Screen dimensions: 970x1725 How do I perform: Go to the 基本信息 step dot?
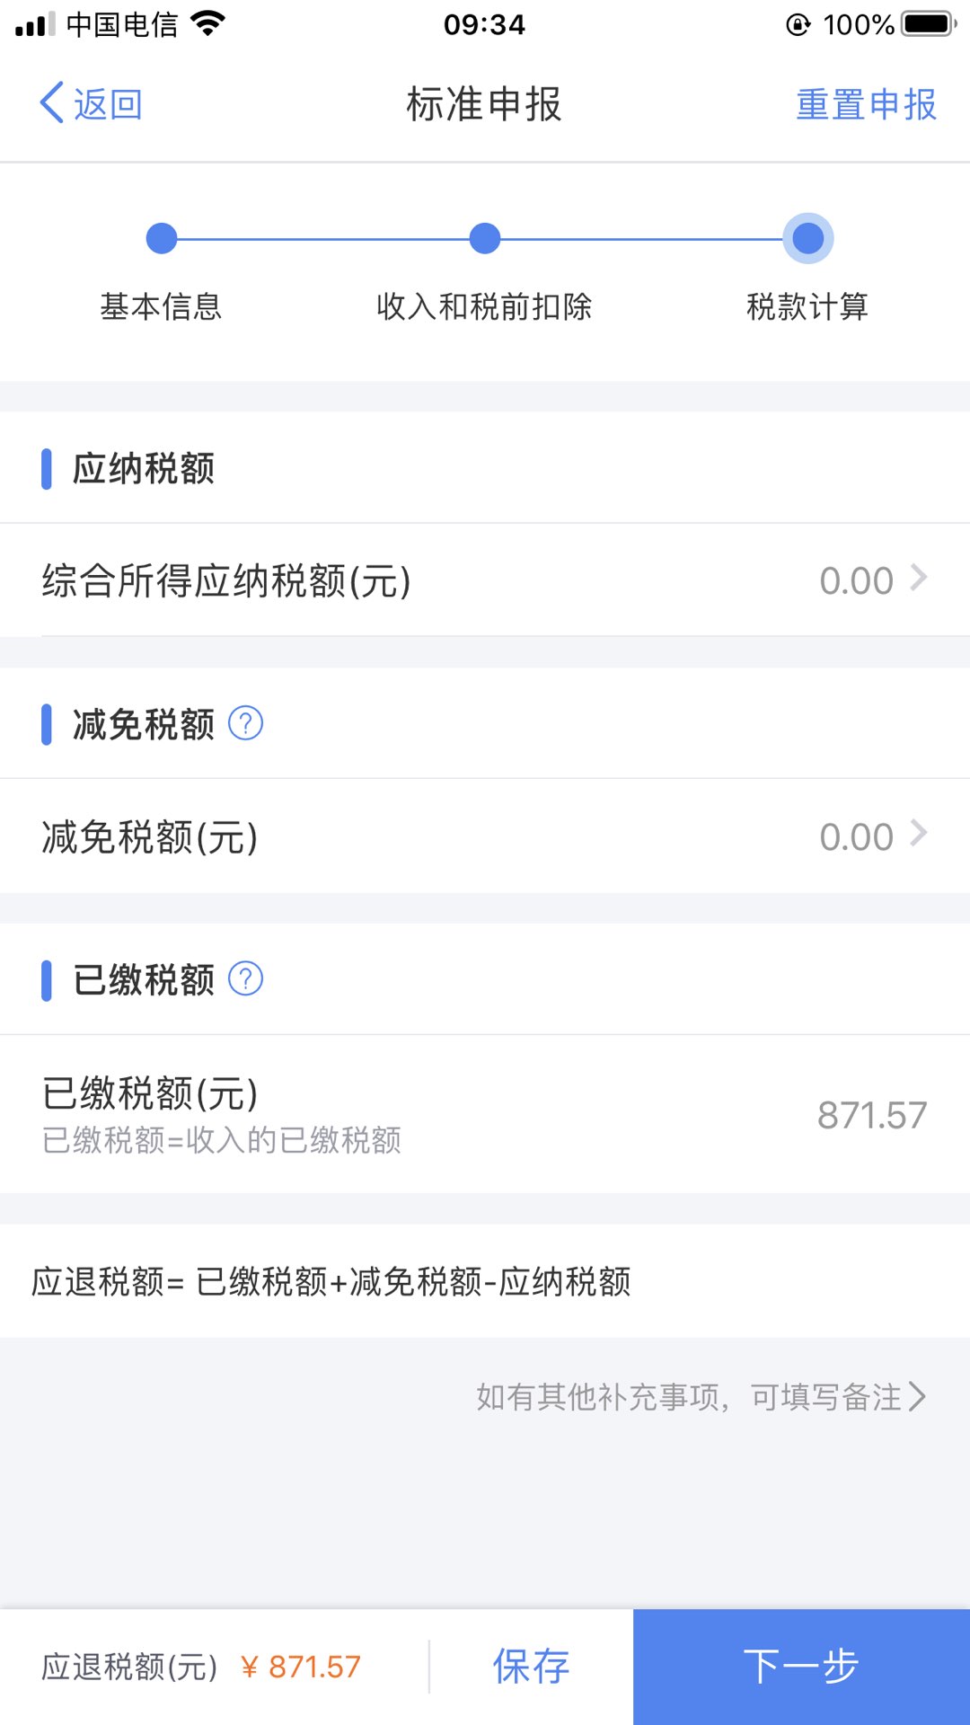tap(162, 239)
